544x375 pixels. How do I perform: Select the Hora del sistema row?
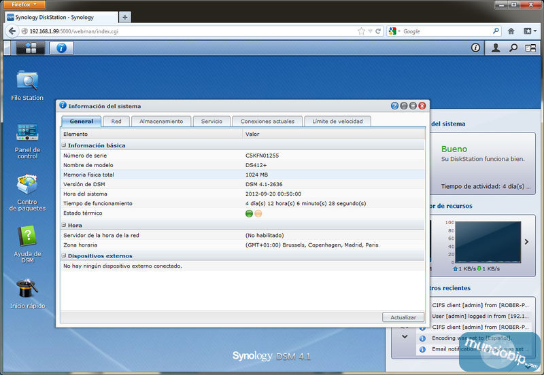click(x=242, y=194)
